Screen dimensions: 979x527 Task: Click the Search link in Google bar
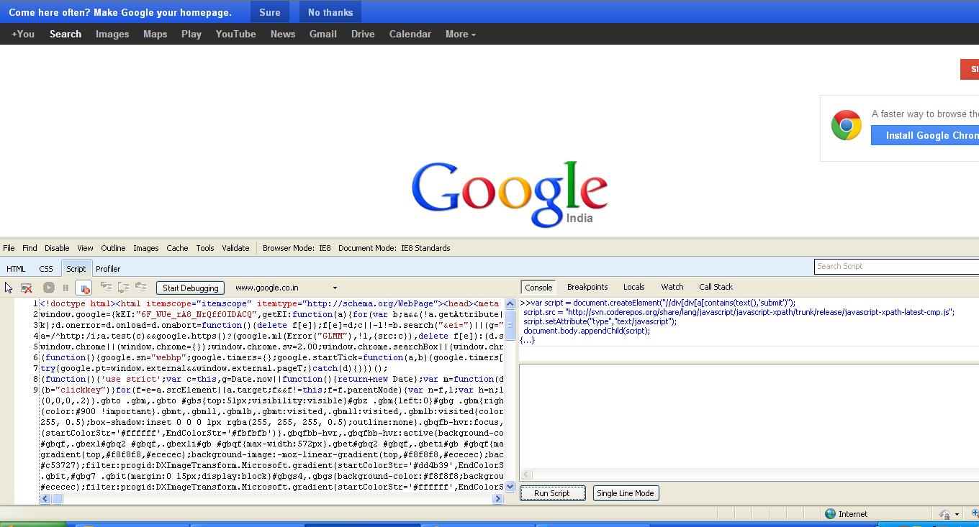pyautogui.click(x=66, y=34)
